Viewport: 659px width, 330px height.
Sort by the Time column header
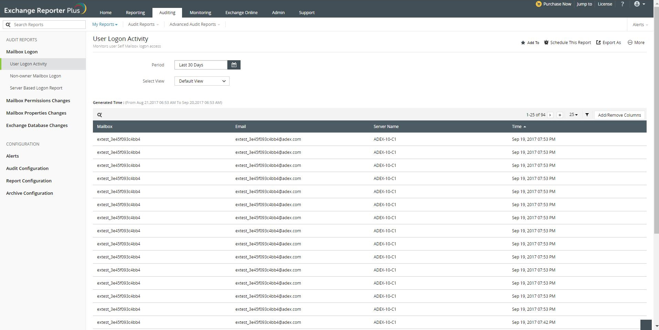click(517, 127)
